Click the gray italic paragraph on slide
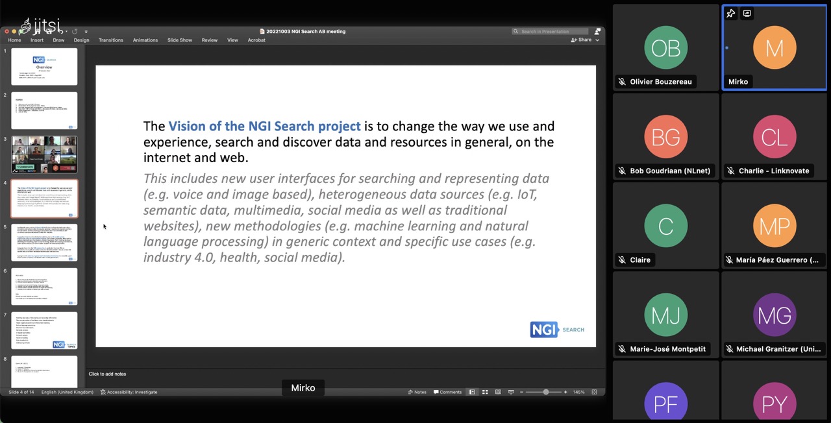Image resolution: width=831 pixels, height=423 pixels. coord(346,218)
